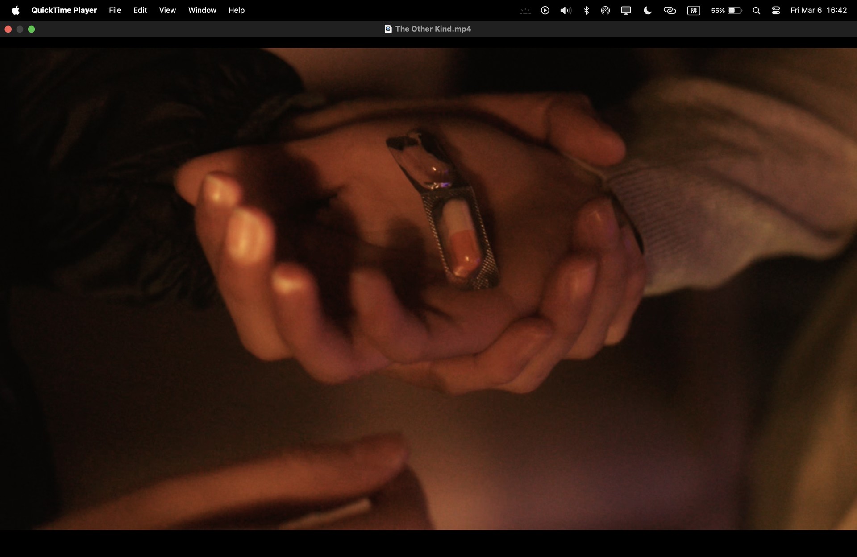
Task: Open the File menu
Action: pyautogui.click(x=115, y=10)
